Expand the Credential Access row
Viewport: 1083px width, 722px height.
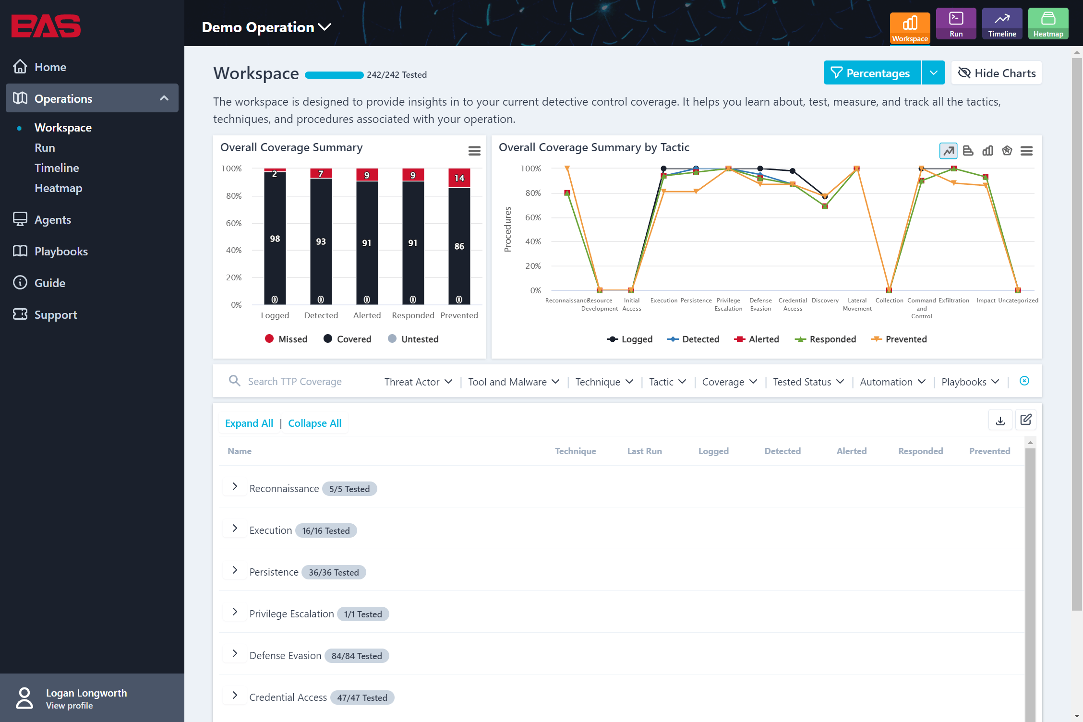click(235, 696)
